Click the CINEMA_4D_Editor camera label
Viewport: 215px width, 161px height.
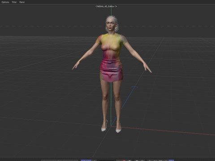pos(106,6)
